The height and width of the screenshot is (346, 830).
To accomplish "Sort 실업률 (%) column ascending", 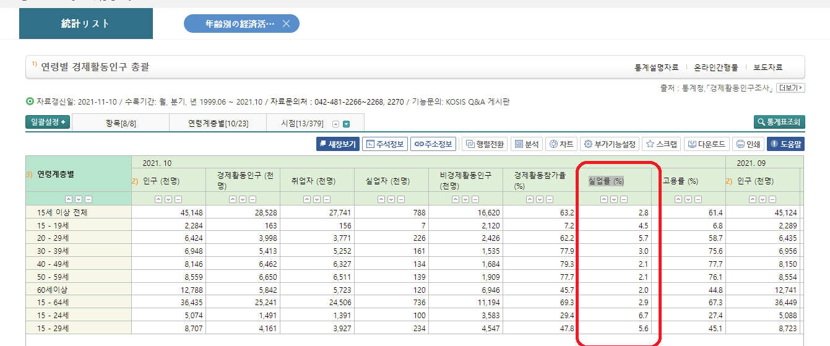I will [x=604, y=199].
